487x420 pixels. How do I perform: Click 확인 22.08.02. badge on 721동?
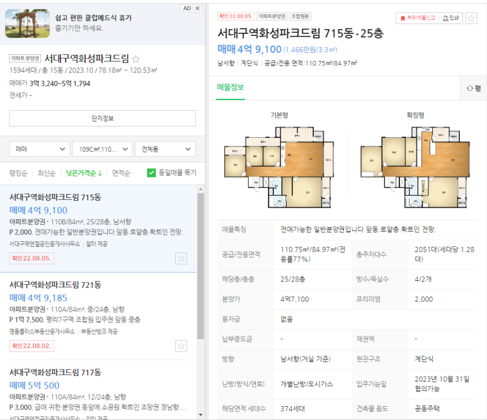[x=32, y=346]
